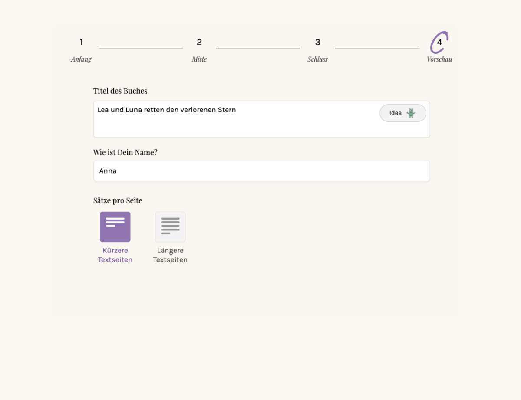Viewport: 521px width, 400px height.
Task: Click the progress line between steps 1 and 2
Action: point(140,48)
